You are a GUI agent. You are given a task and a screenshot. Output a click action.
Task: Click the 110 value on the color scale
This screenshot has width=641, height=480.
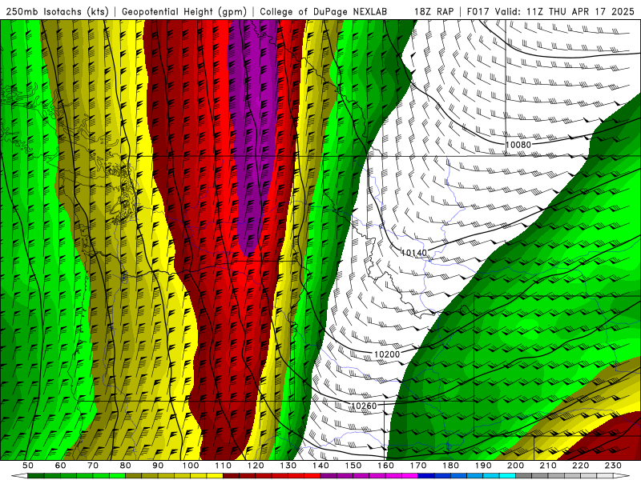click(224, 466)
